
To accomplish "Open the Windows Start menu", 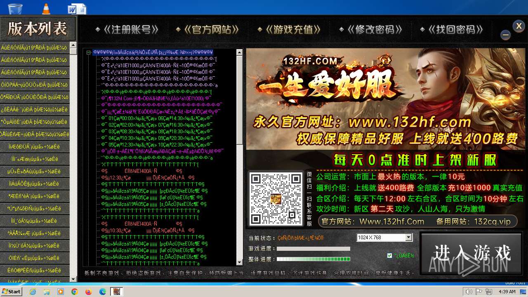I will coord(11,291).
